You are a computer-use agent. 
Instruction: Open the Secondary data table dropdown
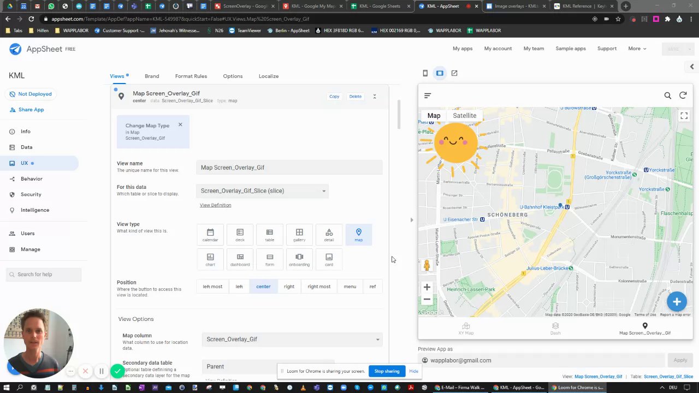tap(268, 367)
